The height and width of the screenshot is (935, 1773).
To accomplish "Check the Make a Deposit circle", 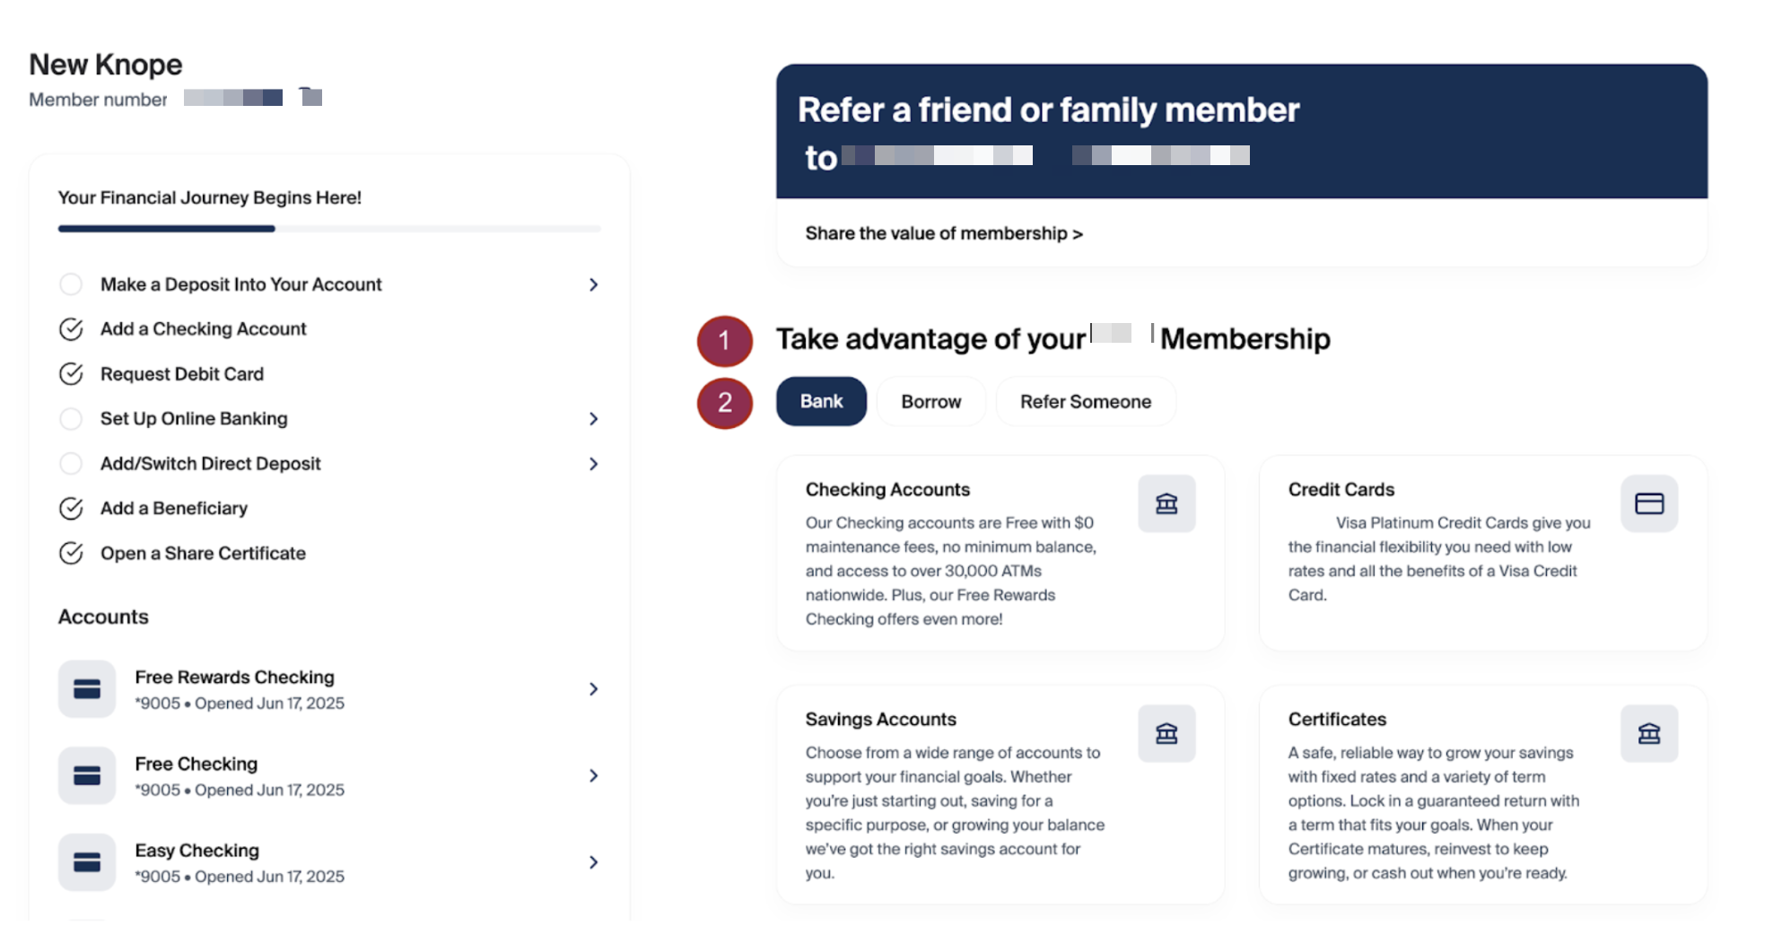I will [x=71, y=284].
